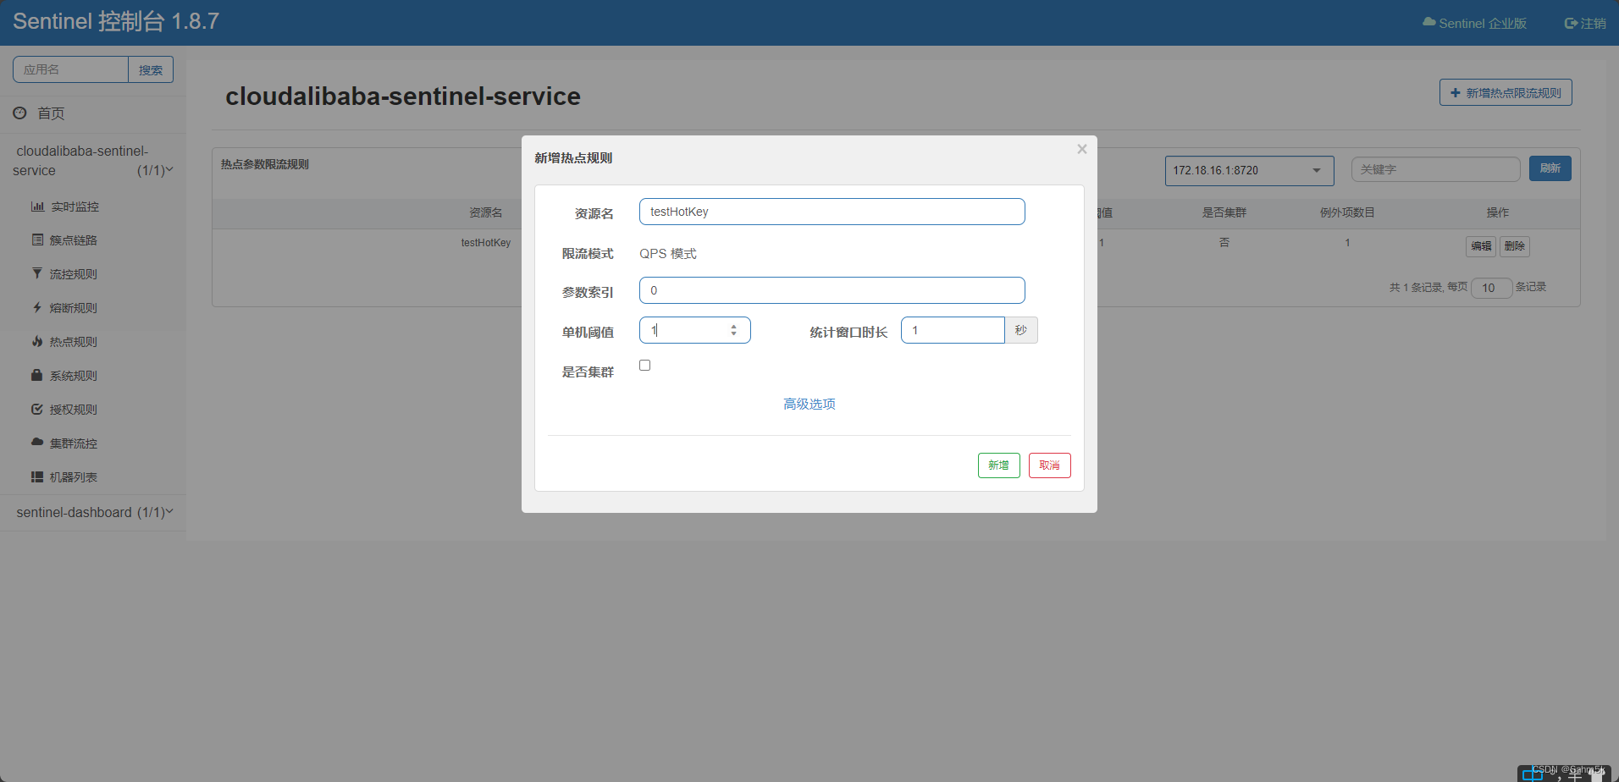Focus the 统计窗口时长 input field
Viewport: 1619px width, 782px height.
coord(953,330)
